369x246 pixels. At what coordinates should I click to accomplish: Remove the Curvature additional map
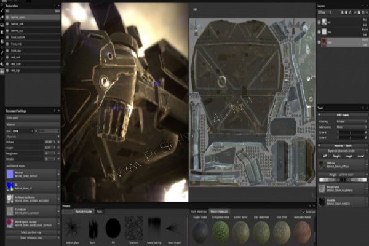click(58, 211)
